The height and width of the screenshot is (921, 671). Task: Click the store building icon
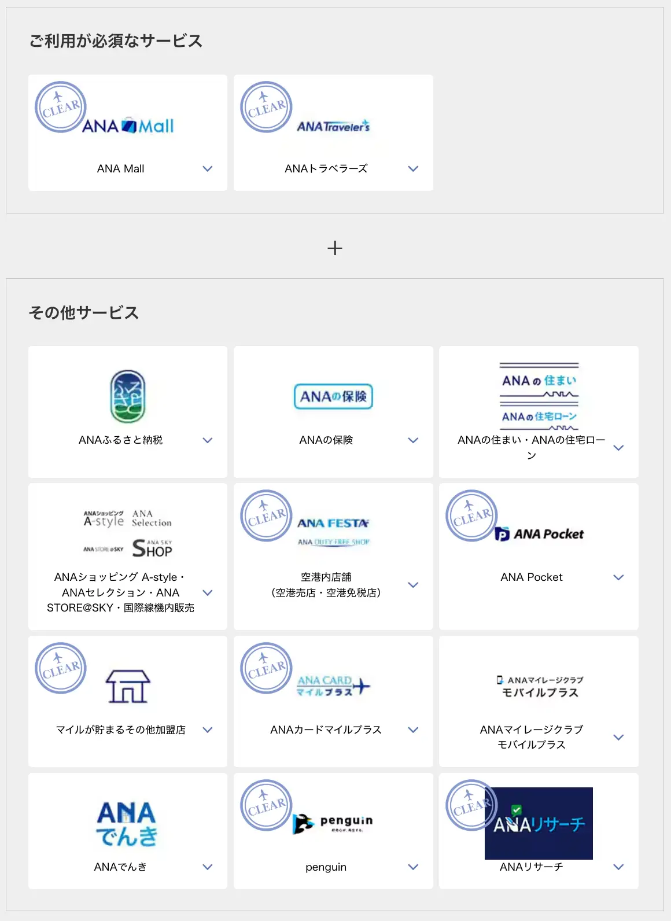(128, 687)
